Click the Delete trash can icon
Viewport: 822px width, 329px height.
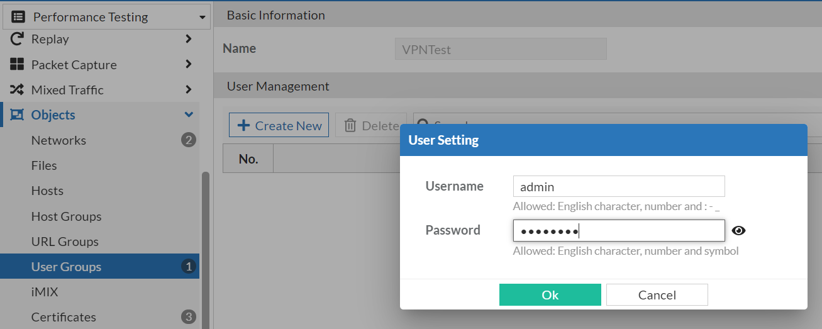(x=350, y=126)
